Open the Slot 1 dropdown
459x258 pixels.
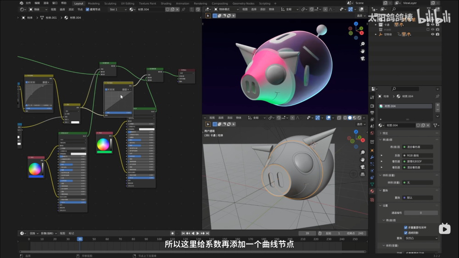118,9
